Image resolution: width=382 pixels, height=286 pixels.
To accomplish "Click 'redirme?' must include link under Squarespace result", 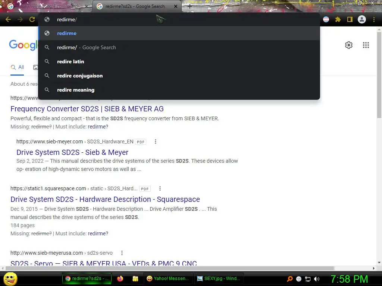I will (x=98, y=233).
